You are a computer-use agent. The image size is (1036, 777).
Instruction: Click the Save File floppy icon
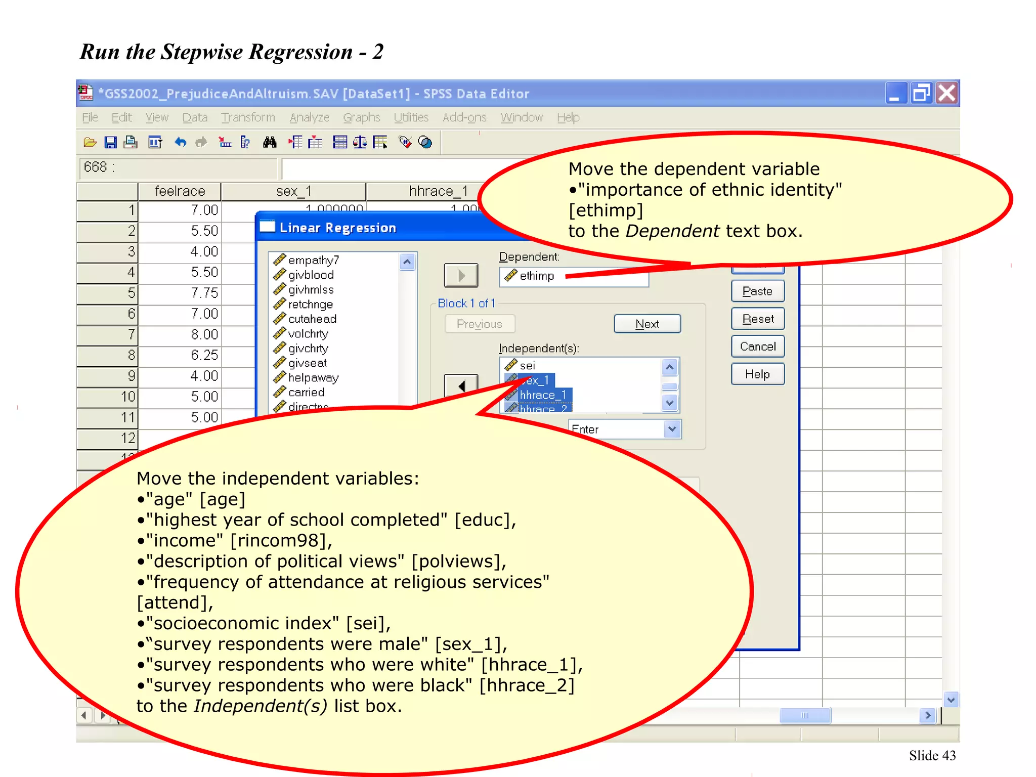[x=110, y=143]
